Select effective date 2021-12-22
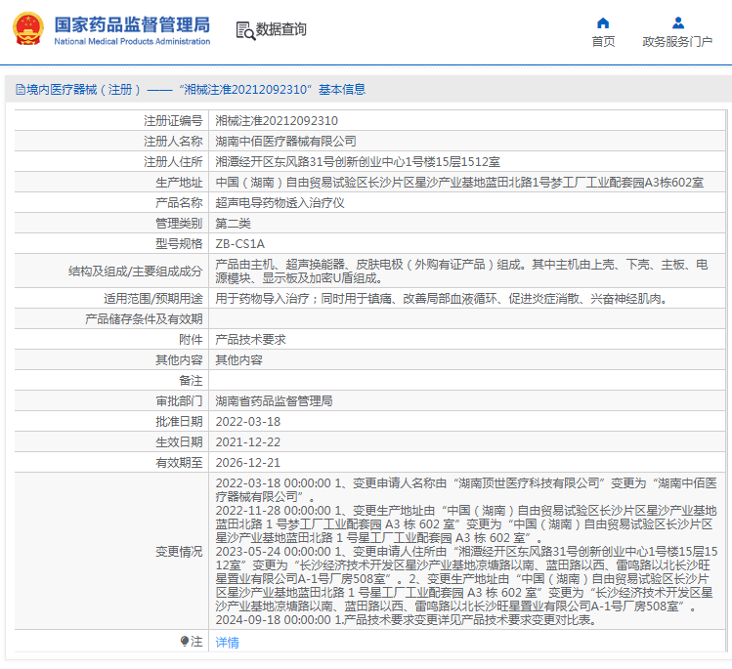 [248, 442]
